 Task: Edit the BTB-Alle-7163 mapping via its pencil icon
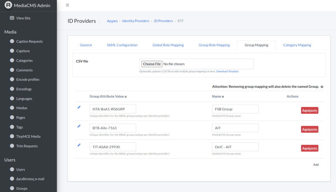[x=79, y=126]
